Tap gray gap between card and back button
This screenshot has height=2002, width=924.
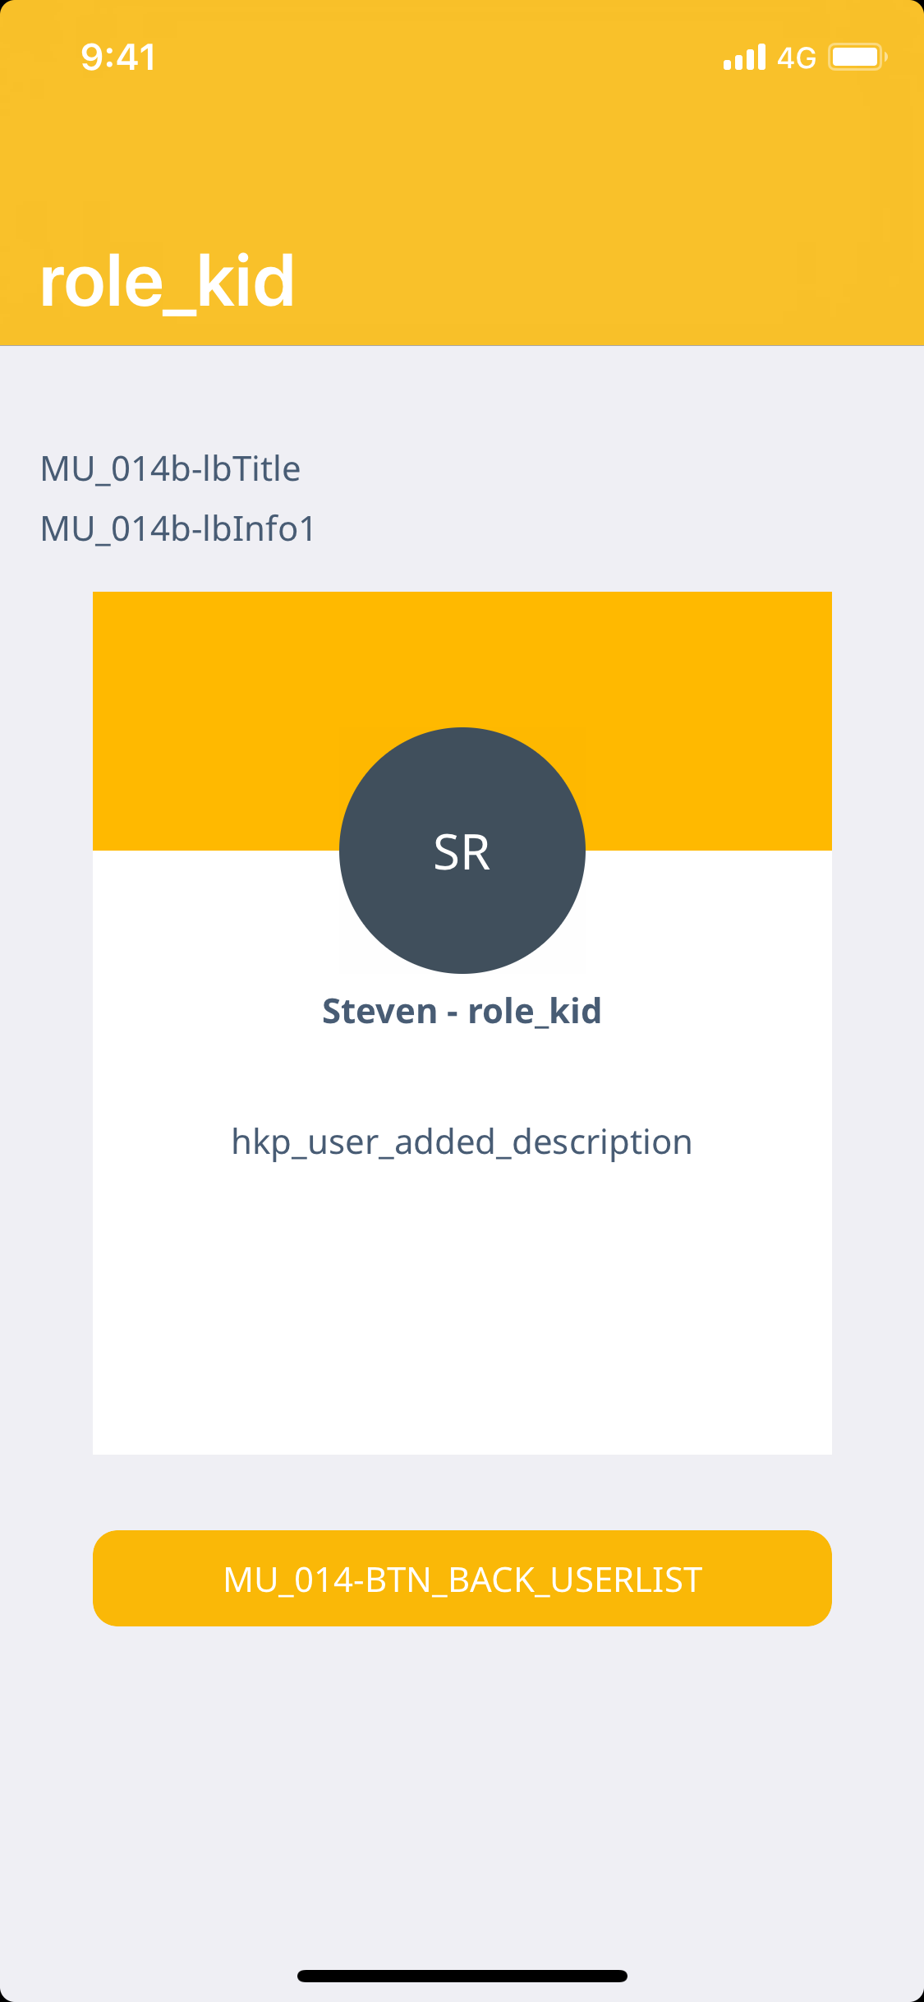[x=462, y=1492]
